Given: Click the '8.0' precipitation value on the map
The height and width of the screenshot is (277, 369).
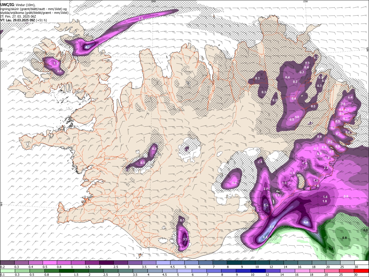Looking at the screenshot, I should (x=272, y=227).
